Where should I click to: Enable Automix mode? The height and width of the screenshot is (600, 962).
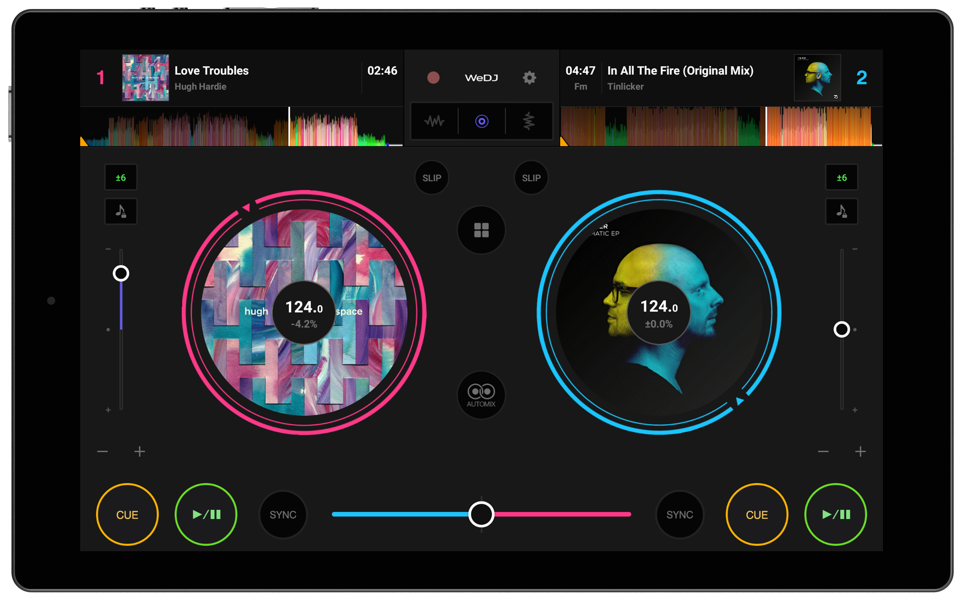tap(481, 395)
